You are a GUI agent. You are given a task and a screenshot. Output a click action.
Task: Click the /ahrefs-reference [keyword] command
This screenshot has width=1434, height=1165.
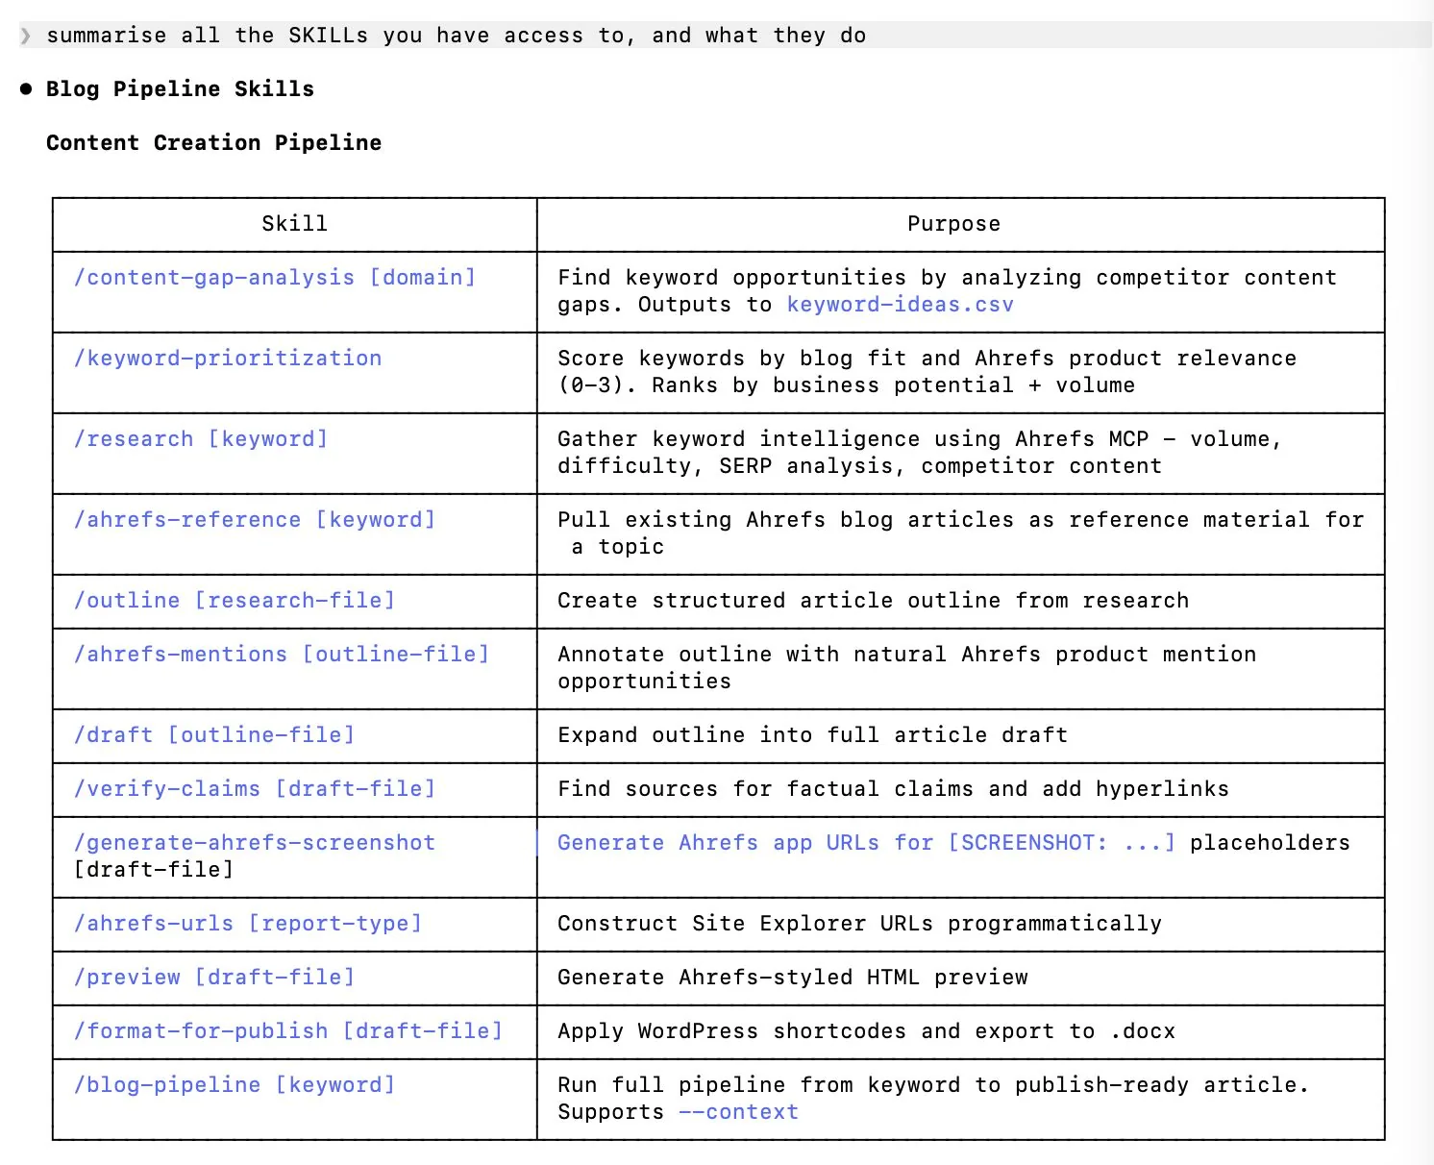click(255, 520)
